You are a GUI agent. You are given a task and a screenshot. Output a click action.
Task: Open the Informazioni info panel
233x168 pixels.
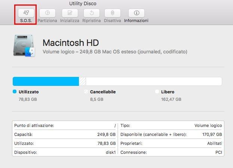point(137,13)
